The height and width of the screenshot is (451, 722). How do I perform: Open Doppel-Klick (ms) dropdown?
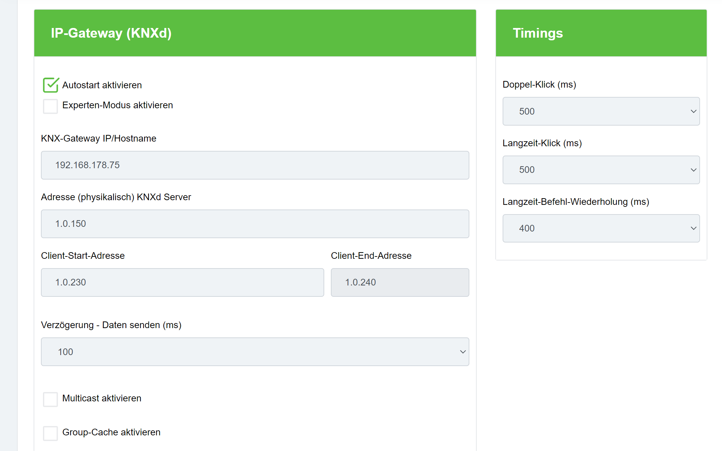[x=601, y=111]
